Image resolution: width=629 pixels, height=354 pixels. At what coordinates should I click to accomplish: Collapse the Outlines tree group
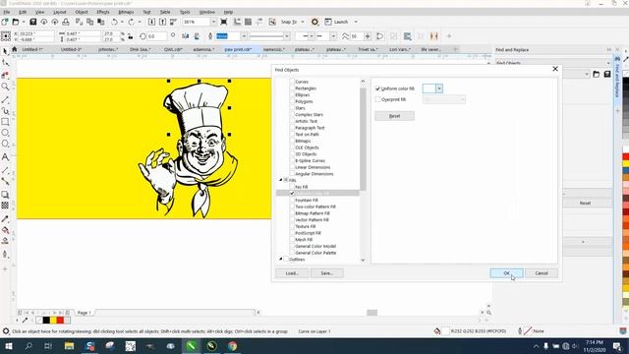coord(281,260)
